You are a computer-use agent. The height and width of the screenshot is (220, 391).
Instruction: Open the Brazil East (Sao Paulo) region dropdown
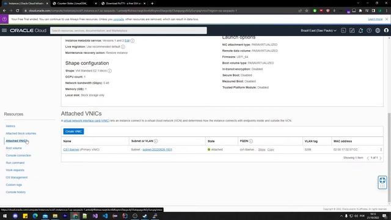click(318, 31)
